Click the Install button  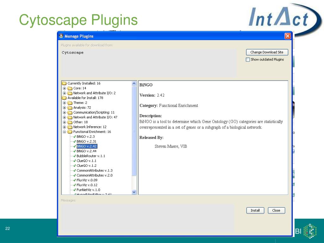click(255, 210)
